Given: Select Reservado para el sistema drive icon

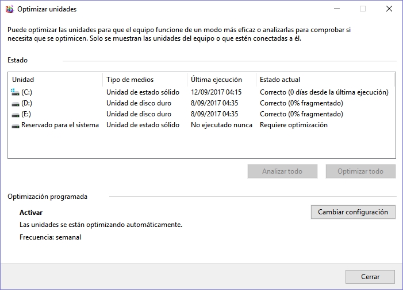Looking at the screenshot, I should [16, 126].
